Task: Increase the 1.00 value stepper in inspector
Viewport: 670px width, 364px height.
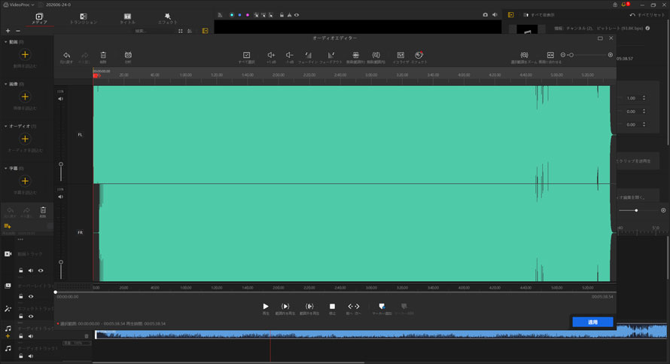Action: tap(644, 96)
